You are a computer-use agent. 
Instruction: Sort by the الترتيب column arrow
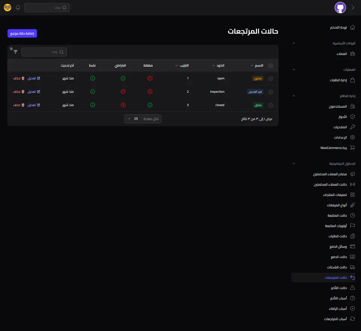click(177, 66)
